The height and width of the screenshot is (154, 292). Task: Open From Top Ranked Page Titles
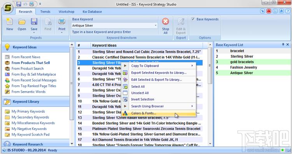(x=34, y=86)
